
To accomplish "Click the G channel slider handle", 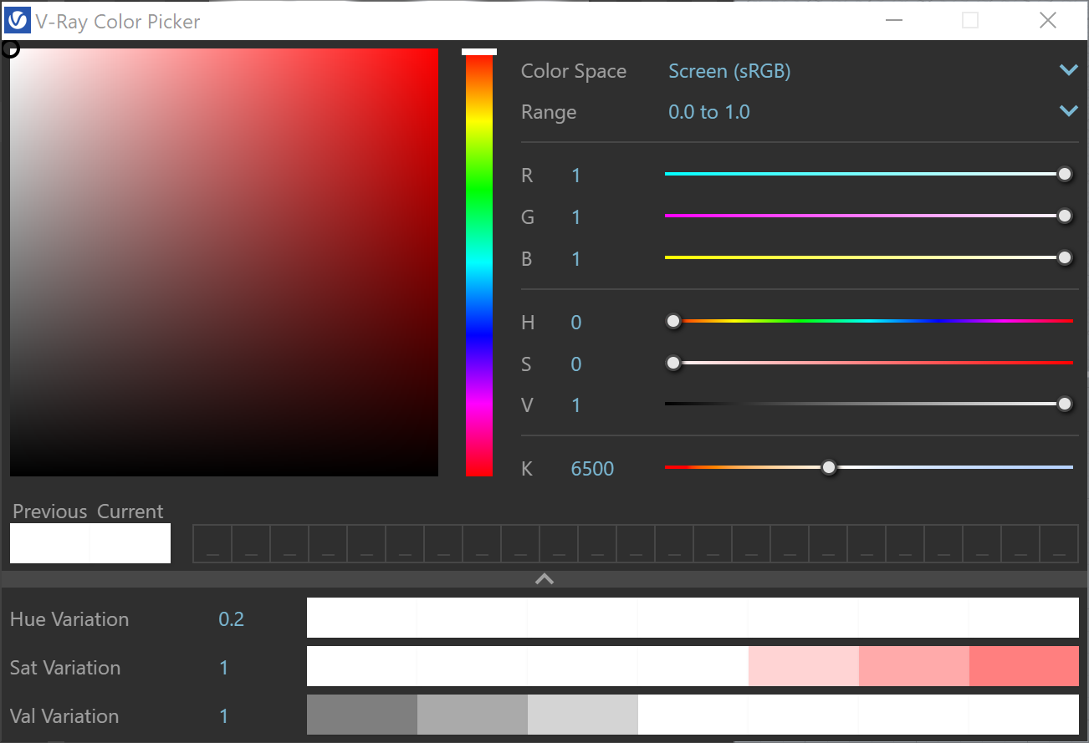I will (x=1065, y=216).
